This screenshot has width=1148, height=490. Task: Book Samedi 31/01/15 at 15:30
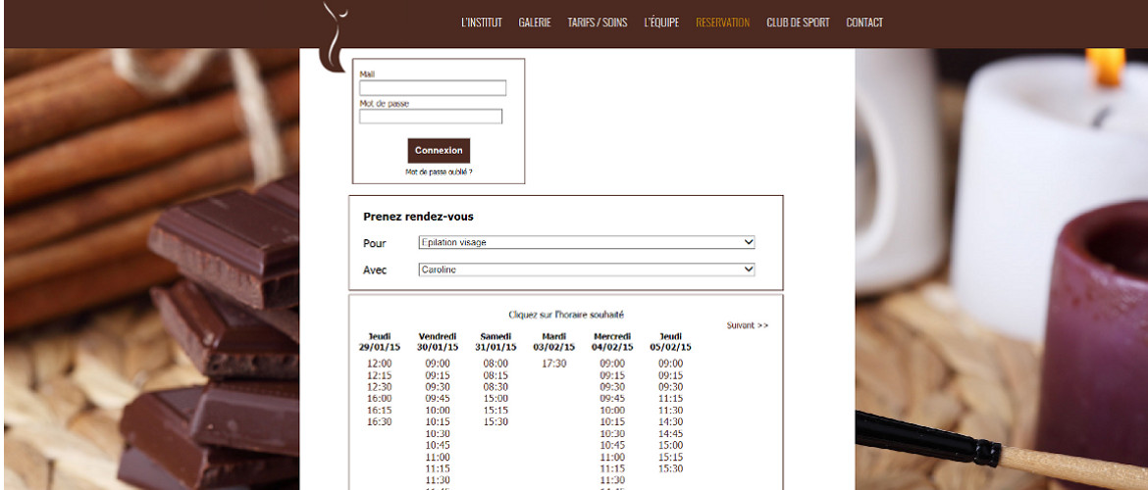[x=496, y=422]
